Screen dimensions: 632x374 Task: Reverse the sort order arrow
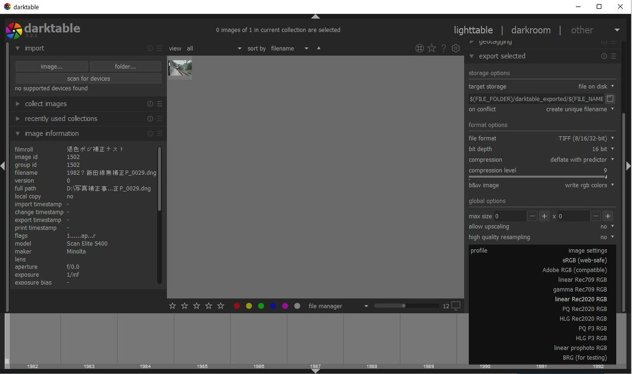pyautogui.click(x=319, y=48)
